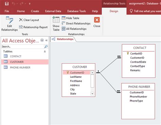161x125 pixels.
Task: Click the Save icon in quick access toolbar
Action: coord(7,4)
